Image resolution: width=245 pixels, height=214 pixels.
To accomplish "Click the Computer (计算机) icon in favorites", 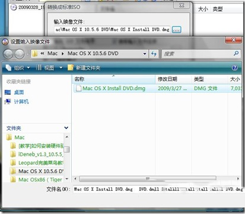I will (x=8, y=101).
